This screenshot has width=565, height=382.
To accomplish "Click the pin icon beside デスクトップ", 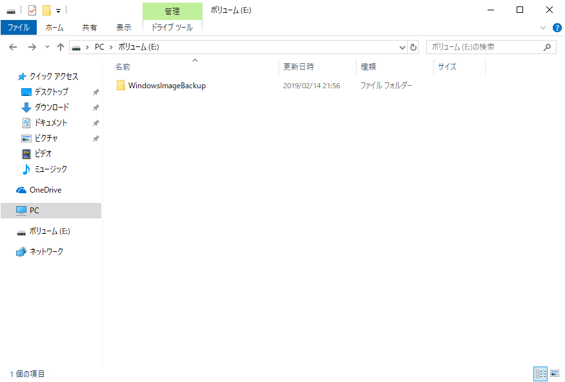I will coord(95,92).
